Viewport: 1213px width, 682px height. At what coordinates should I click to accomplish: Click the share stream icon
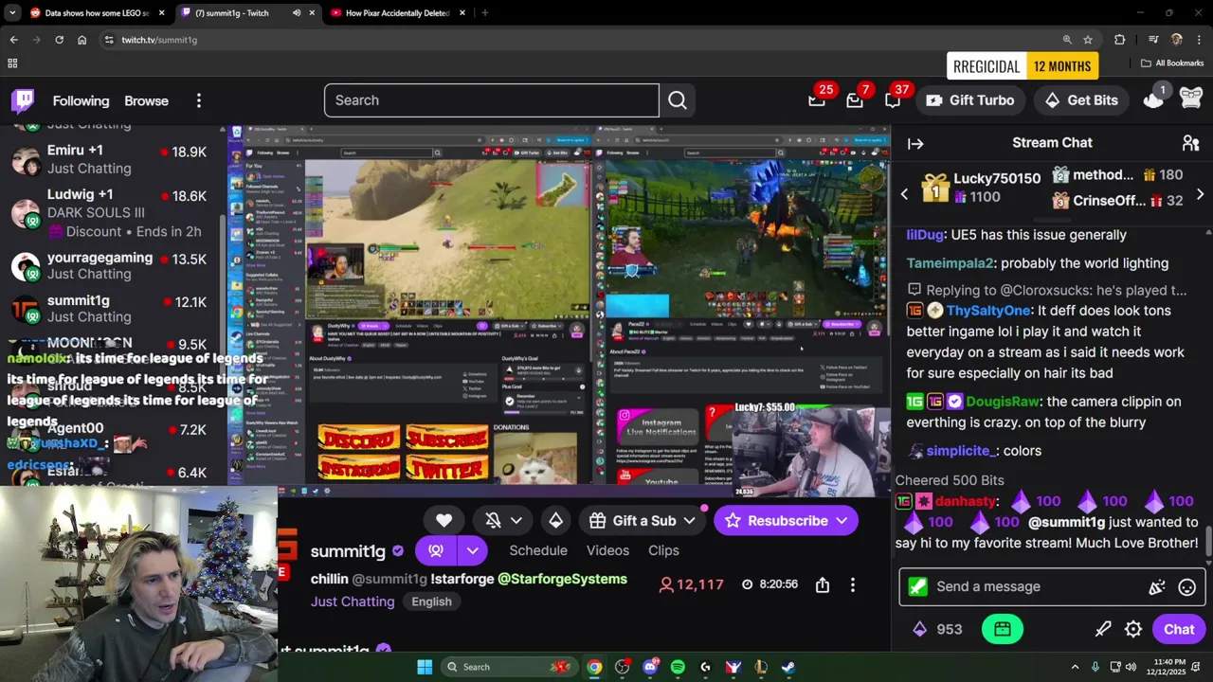[x=823, y=585]
